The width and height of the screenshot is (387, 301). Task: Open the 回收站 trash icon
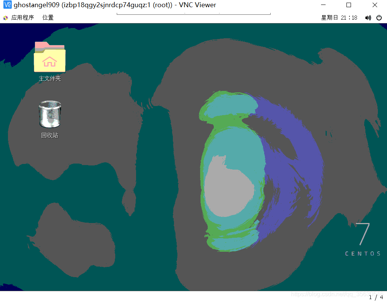click(x=50, y=114)
